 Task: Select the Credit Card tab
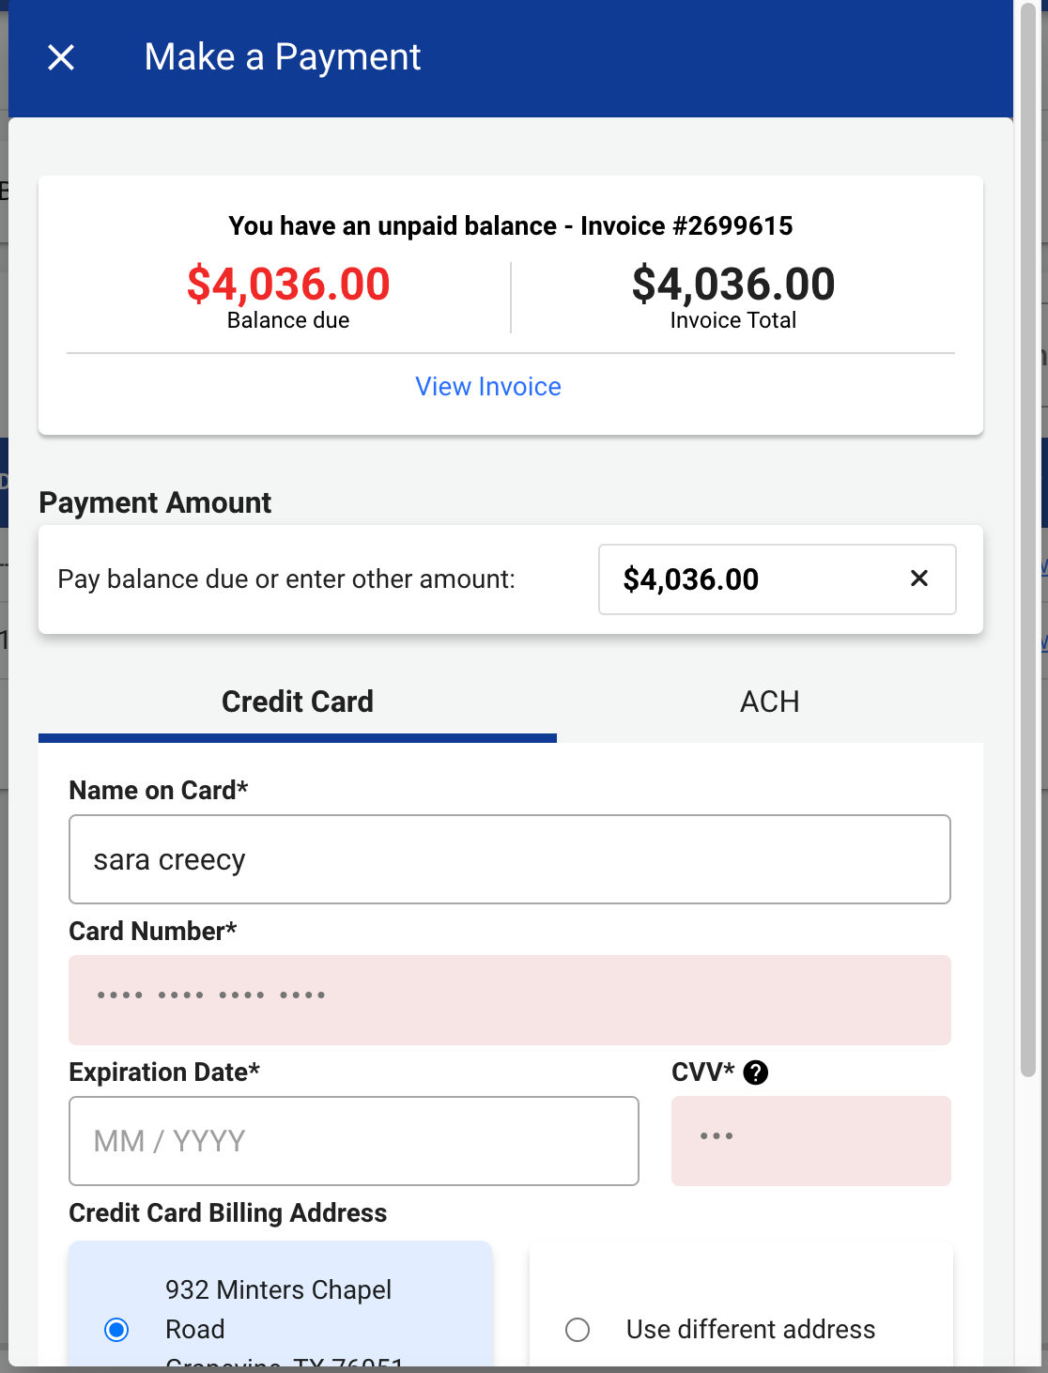pyautogui.click(x=298, y=702)
